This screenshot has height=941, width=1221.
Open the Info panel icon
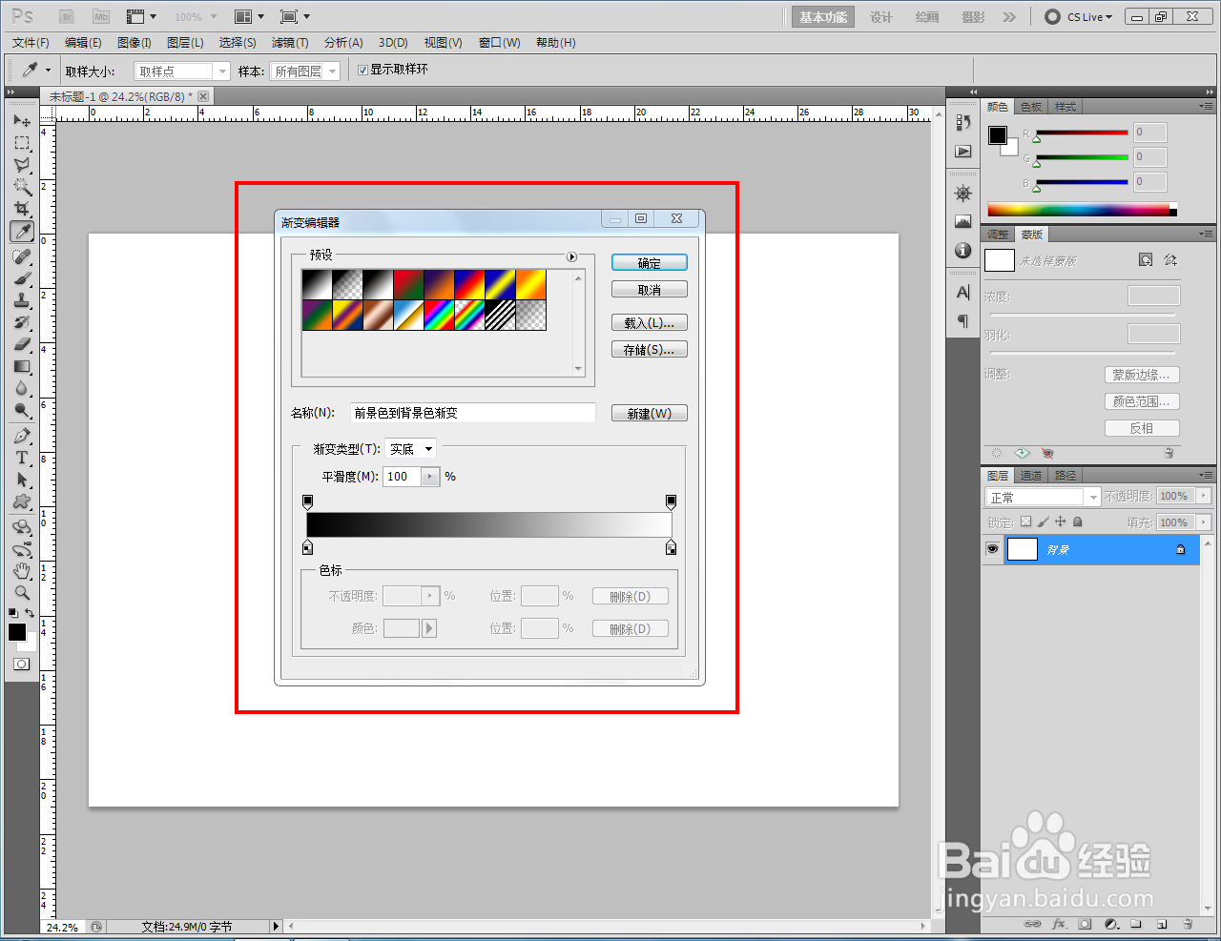[x=963, y=250]
